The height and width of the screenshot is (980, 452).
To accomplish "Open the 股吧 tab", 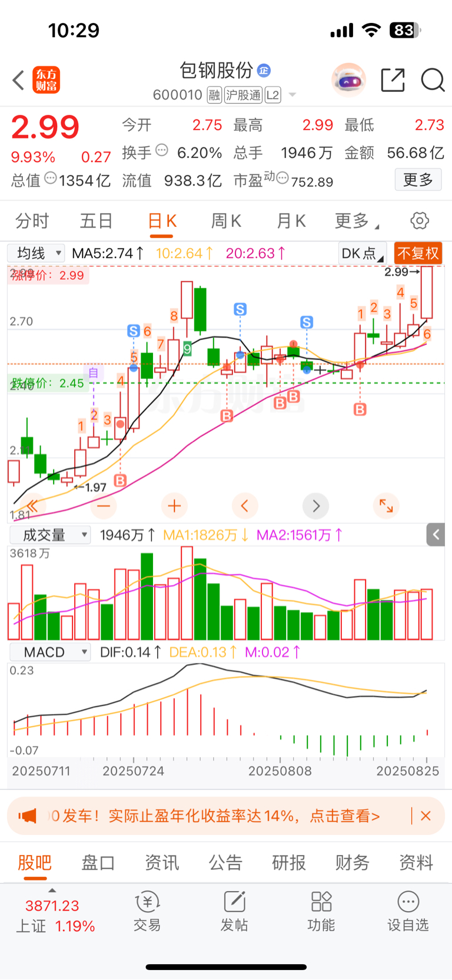I will 35,863.
